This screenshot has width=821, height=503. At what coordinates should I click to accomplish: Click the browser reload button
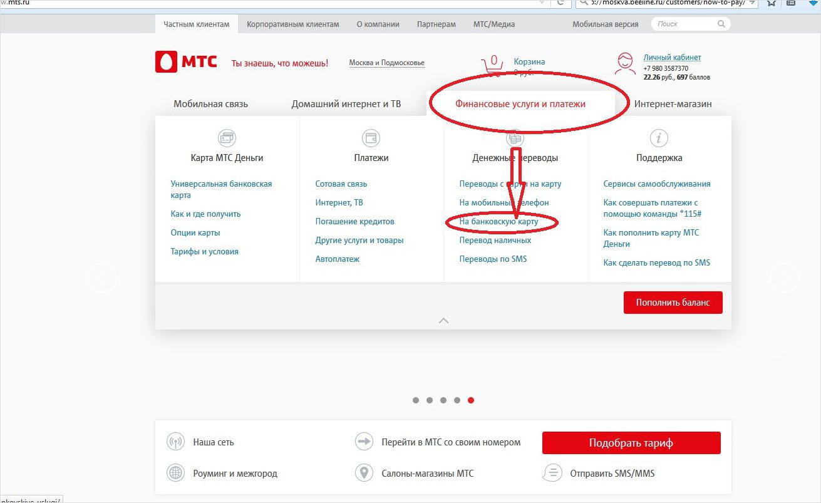[559, 3]
